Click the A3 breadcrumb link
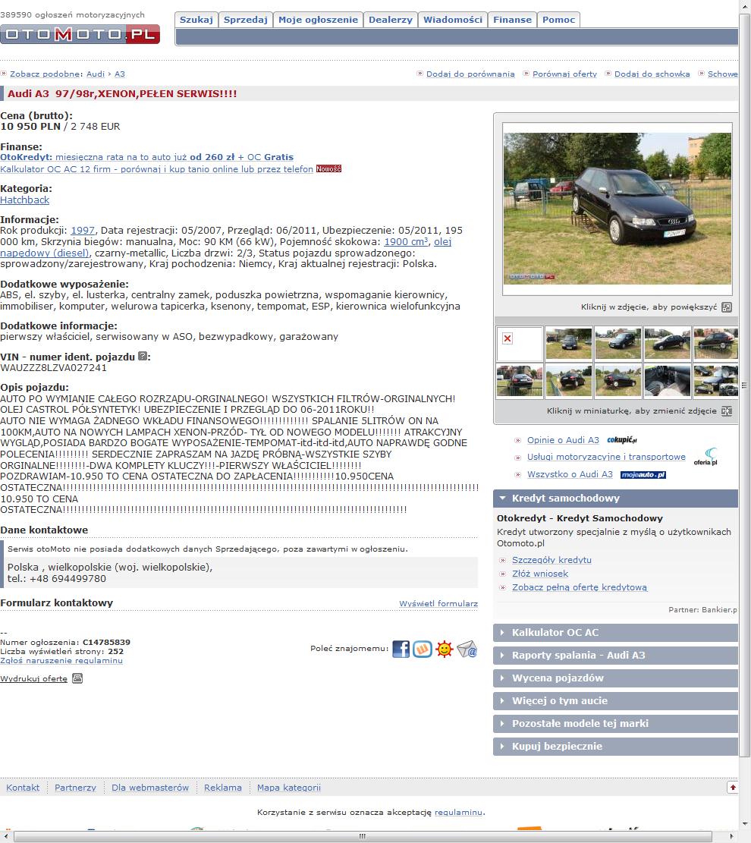This screenshot has height=843, width=751. point(119,74)
